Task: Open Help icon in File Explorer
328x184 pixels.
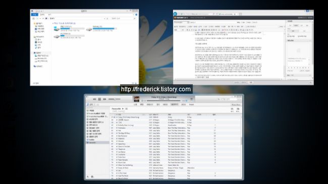Action: [x=136, y=15]
